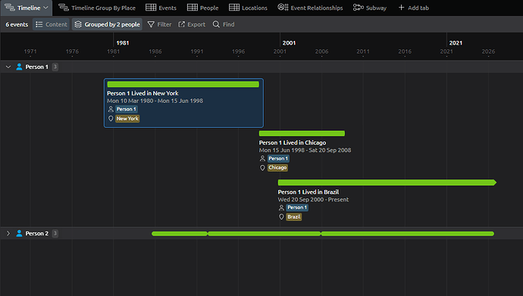Click the person icon in Chicago event
The image size is (523, 296).
(262, 158)
